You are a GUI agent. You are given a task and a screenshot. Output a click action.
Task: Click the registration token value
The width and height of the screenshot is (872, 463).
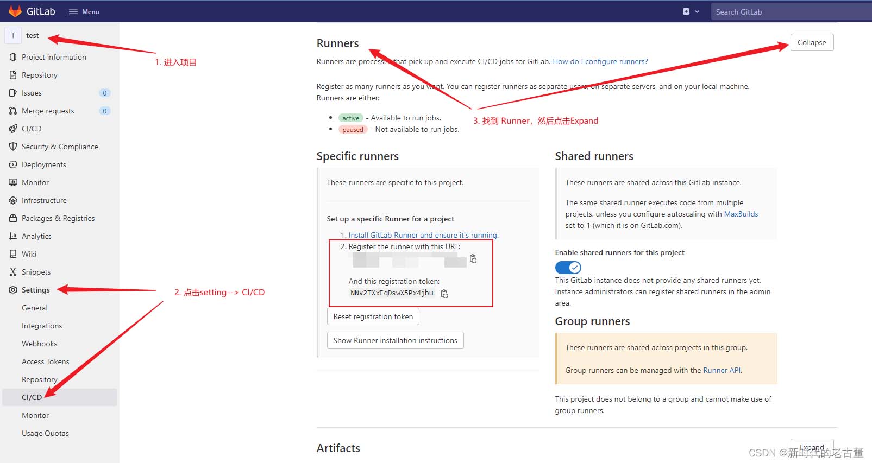coord(392,293)
